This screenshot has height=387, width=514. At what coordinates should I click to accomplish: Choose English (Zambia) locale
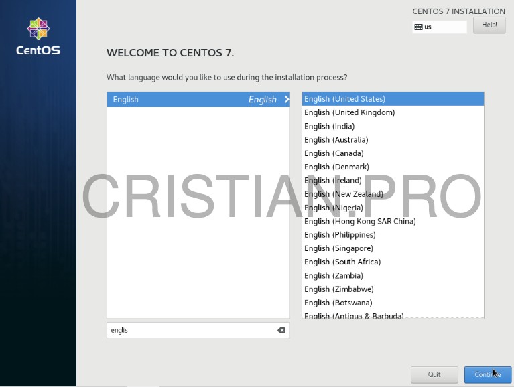393,276
